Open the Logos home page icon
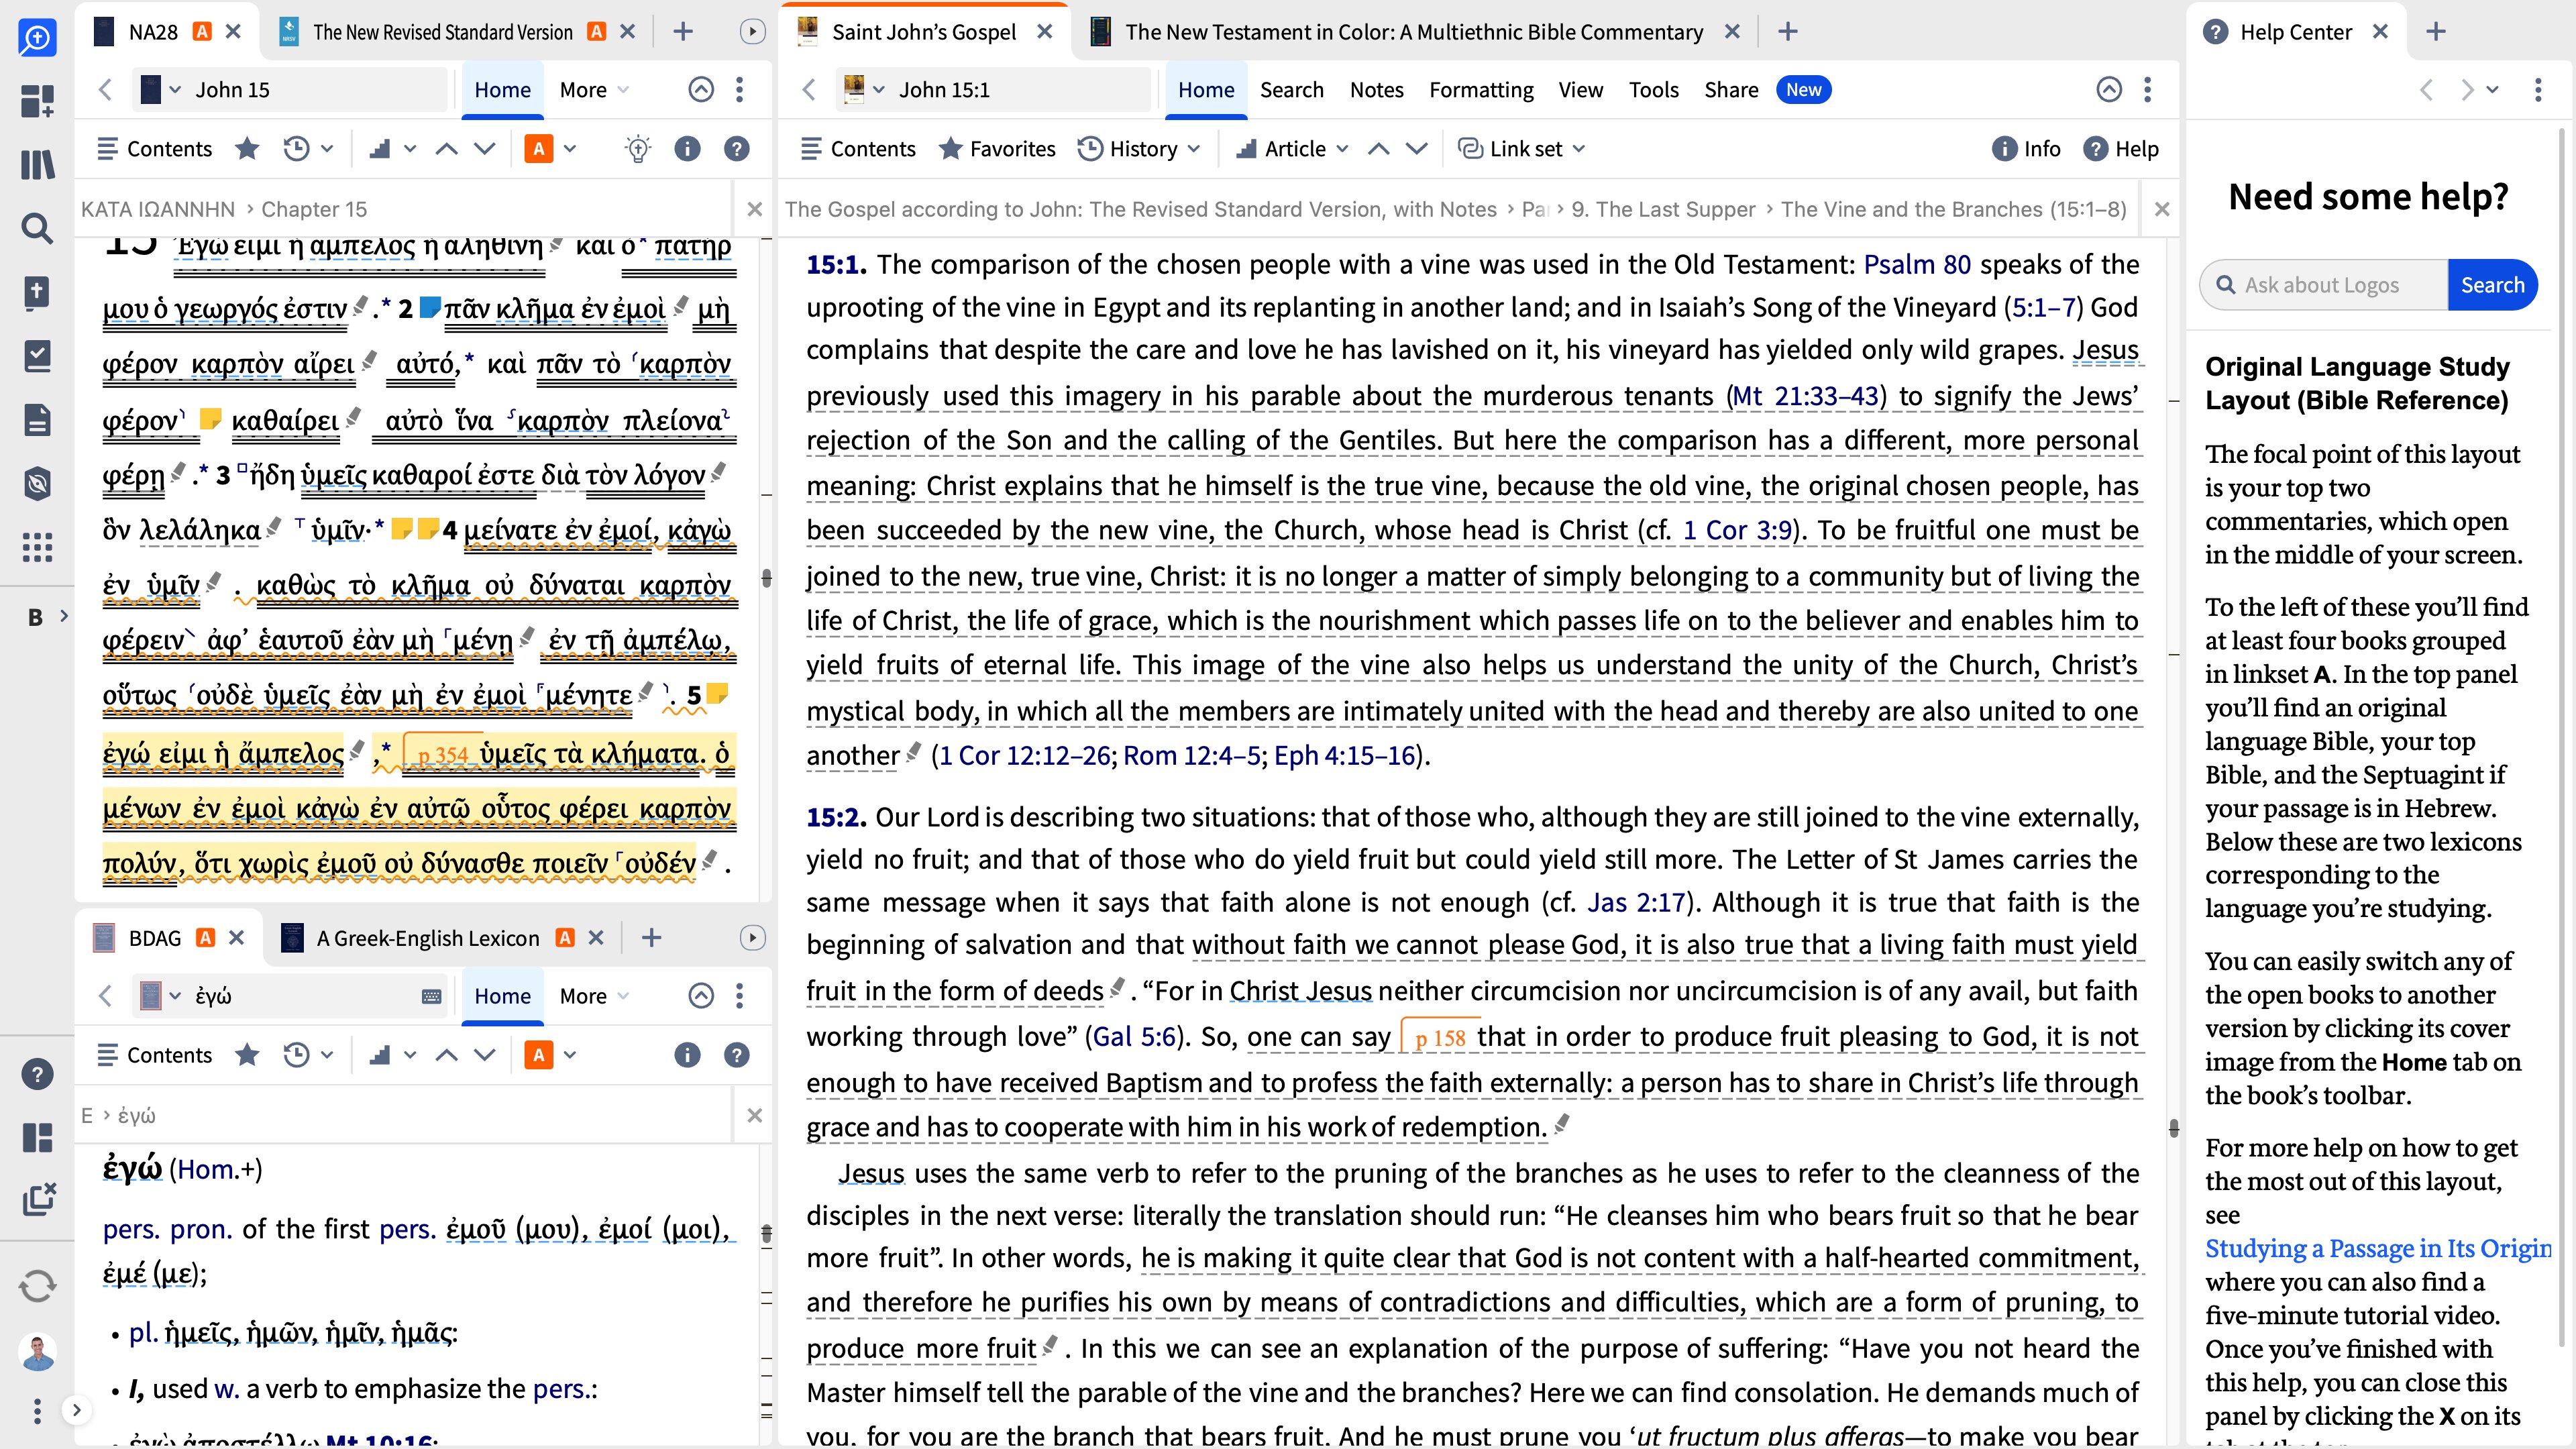2576x1449 pixels. pos(37,37)
